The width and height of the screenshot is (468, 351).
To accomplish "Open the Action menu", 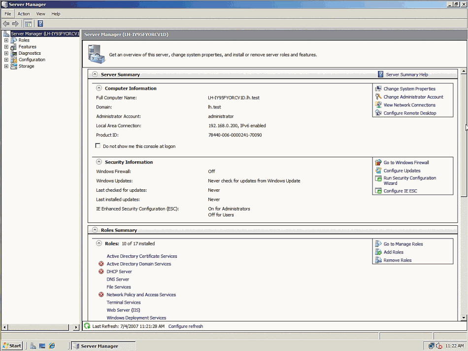I will click(24, 14).
